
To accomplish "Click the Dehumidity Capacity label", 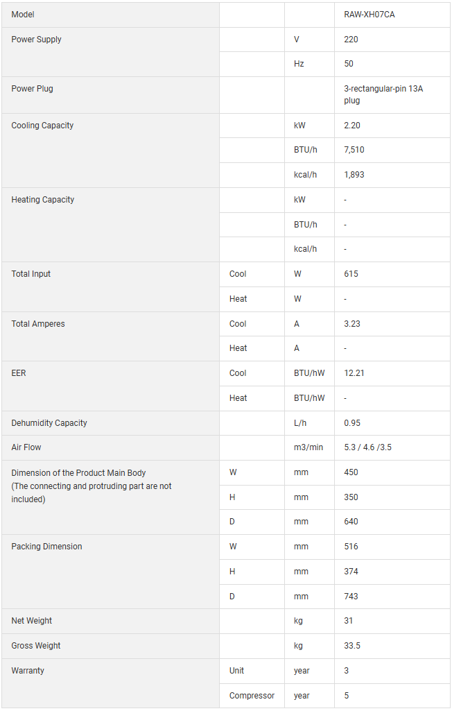I will point(49,423).
